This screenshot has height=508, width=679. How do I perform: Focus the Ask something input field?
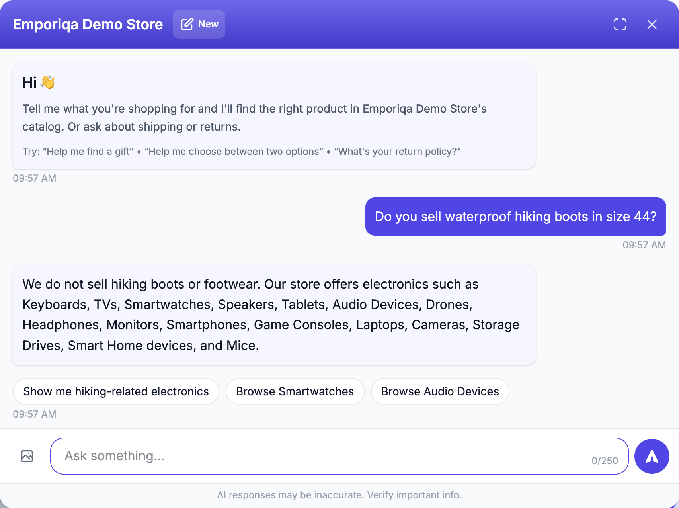(339, 456)
